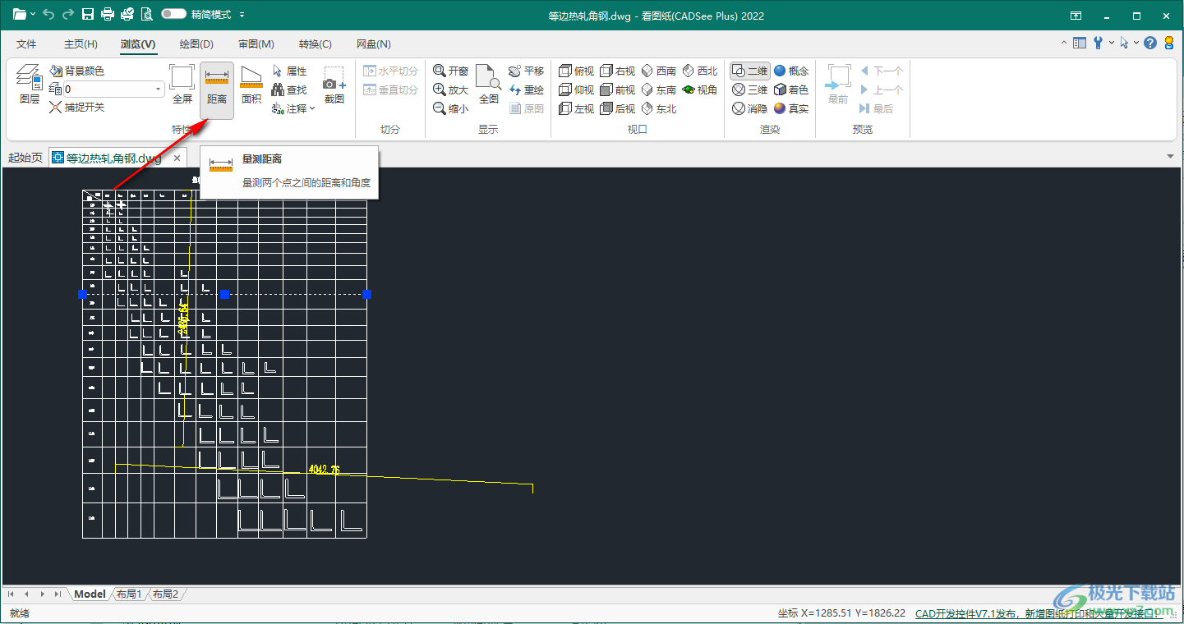The width and height of the screenshot is (1184, 624).
Task: Switch to the 绘图(D) ribbon tab
Action: (196, 44)
